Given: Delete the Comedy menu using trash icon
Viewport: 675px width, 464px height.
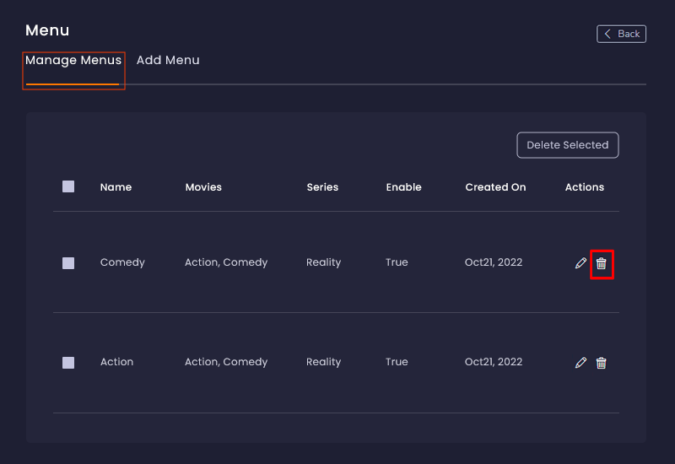Looking at the screenshot, I should click(x=602, y=263).
